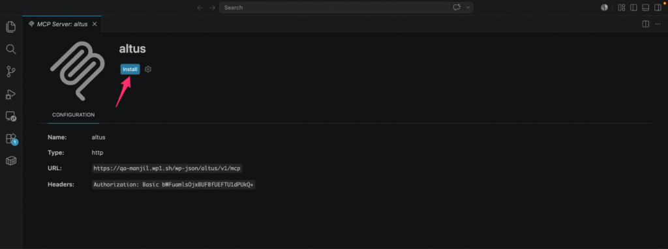
Task: Open Customize Layout in the title bar
Action: [622, 8]
